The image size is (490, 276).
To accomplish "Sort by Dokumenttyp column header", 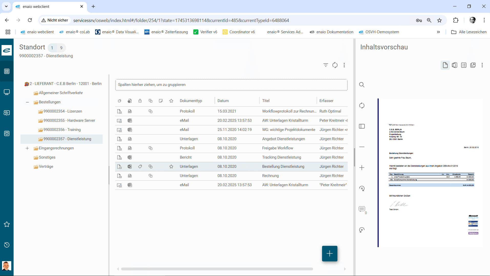I will tap(191, 101).
